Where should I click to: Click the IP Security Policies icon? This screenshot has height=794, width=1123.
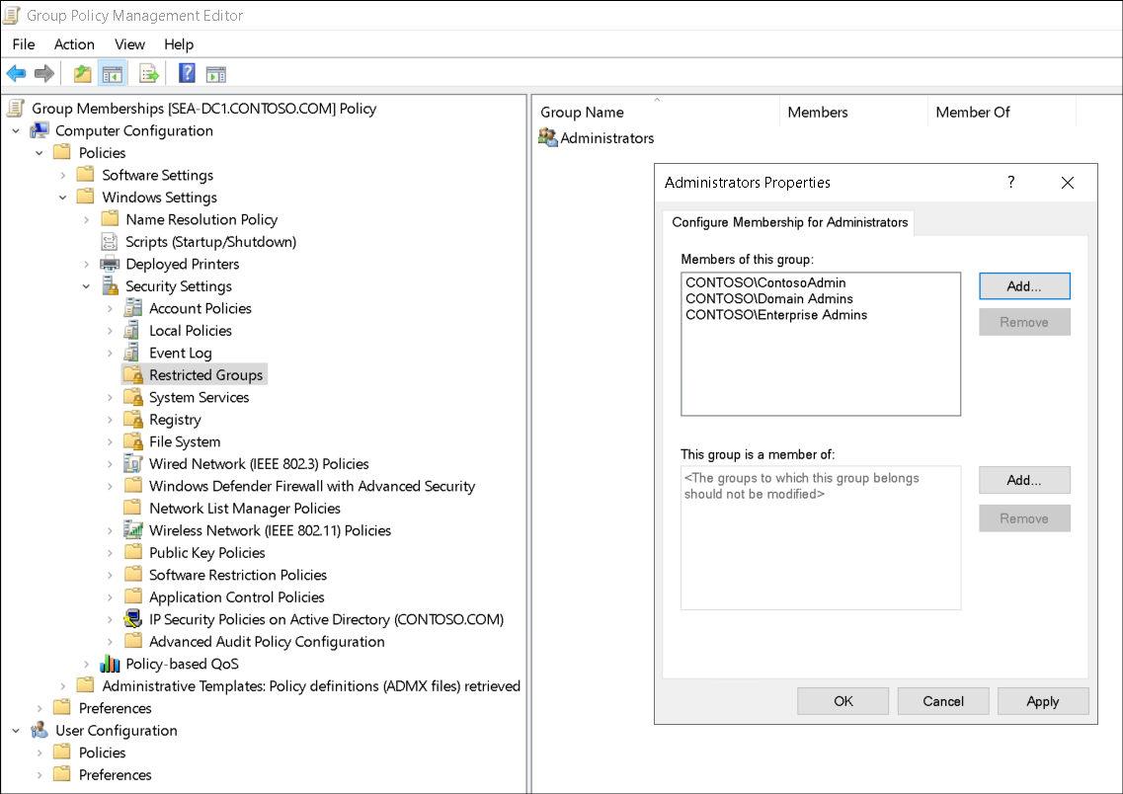[x=133, y=618]
